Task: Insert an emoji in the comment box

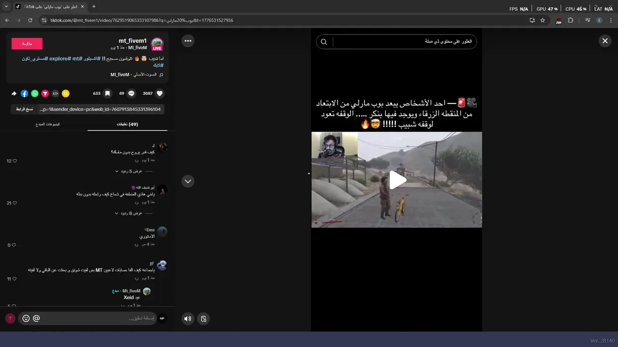Action: pos(26,319)
